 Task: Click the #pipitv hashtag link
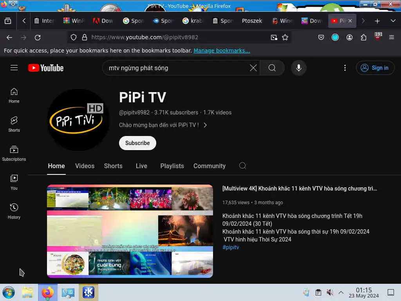point(231,247)
